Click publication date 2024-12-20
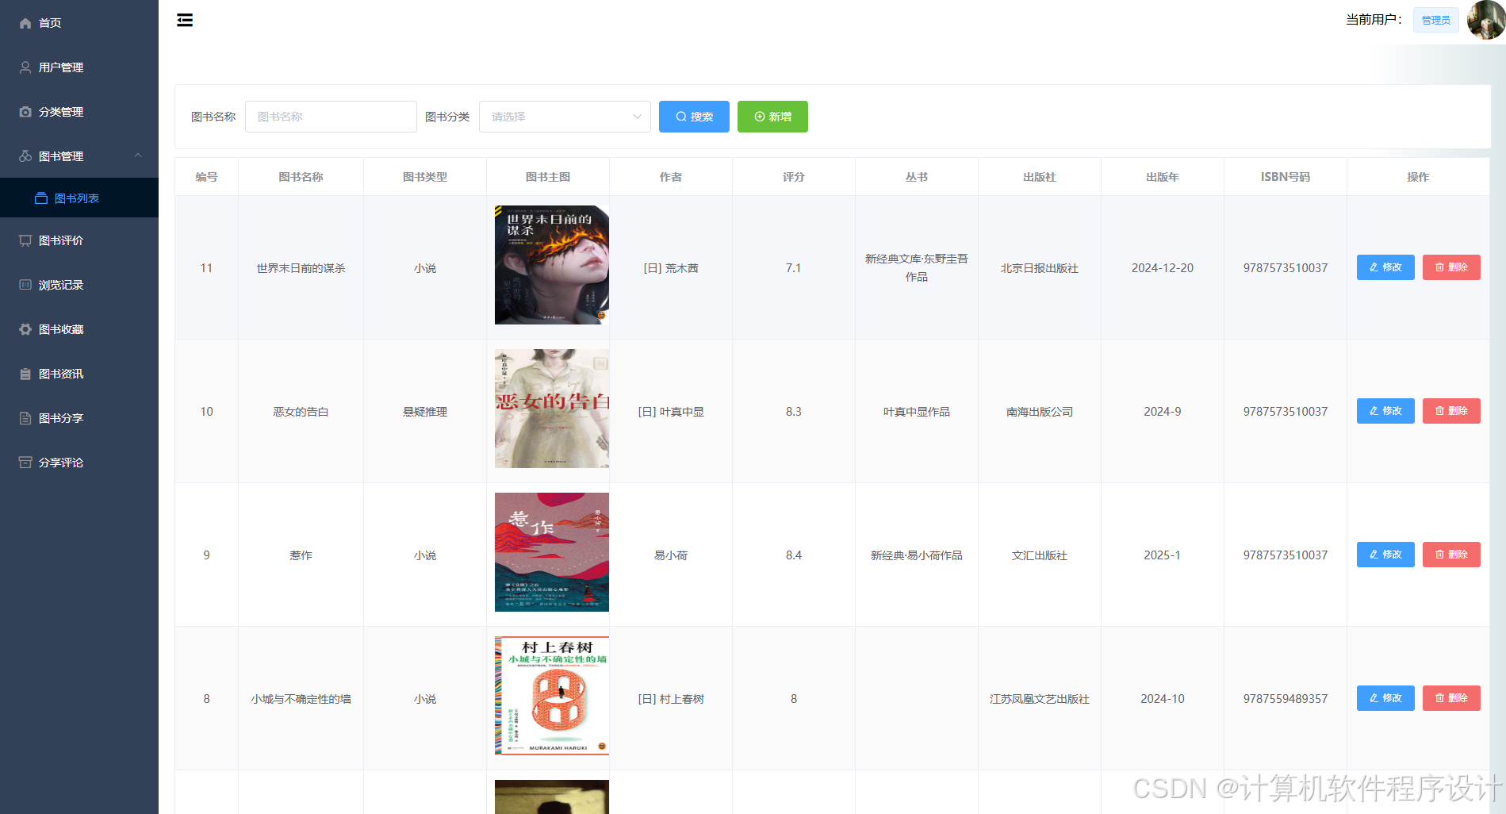This screenshot has height=814, width=1506. (1163, 268)
